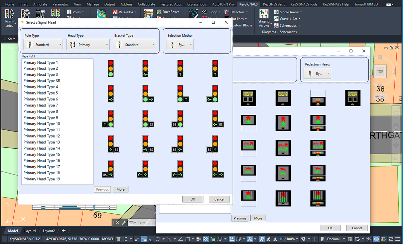
Task: Switch to the Layout1 tab
Action: [30, 231]
